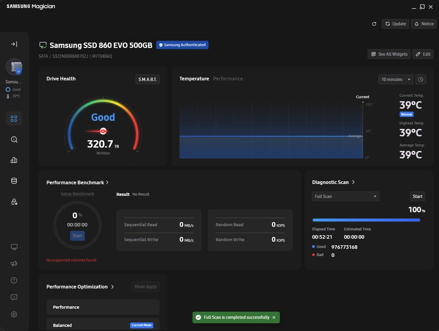This screenshot has height=331, width=439.
Task: Open the settings gear sidebar icon
Action: coord(14,314)
